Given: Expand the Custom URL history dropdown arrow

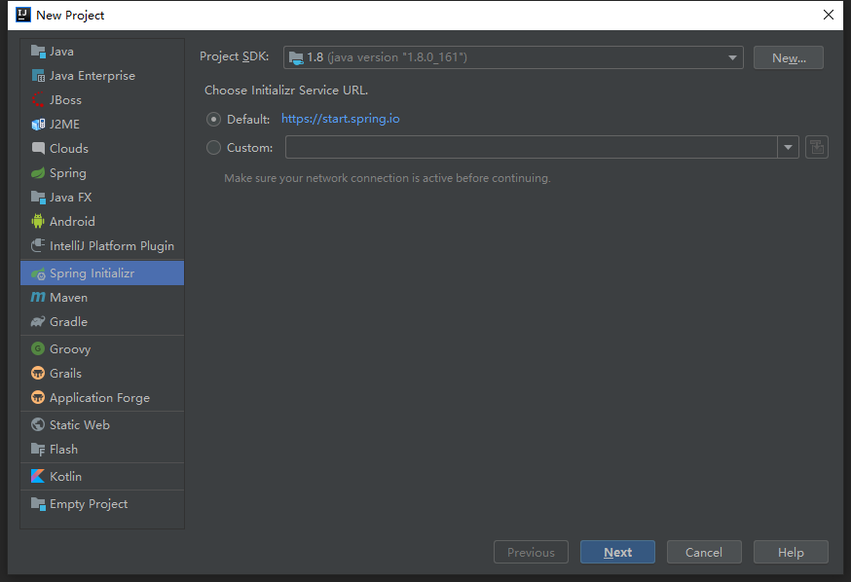Looking at the screenshot, I should (788, 147).
